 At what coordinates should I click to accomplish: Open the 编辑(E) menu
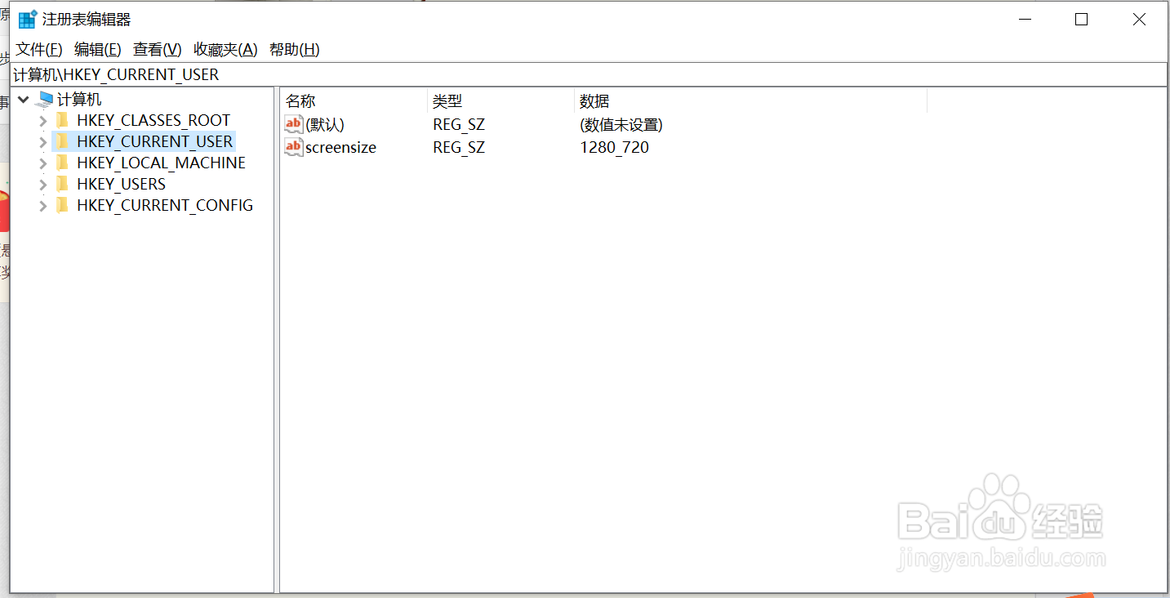tap(98, 50)
